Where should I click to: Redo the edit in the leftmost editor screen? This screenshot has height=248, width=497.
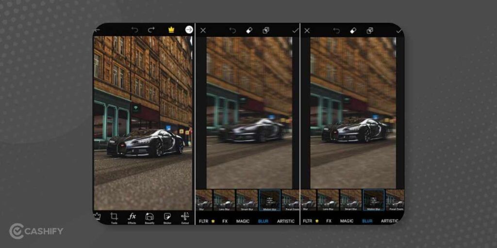click(151, 30)
